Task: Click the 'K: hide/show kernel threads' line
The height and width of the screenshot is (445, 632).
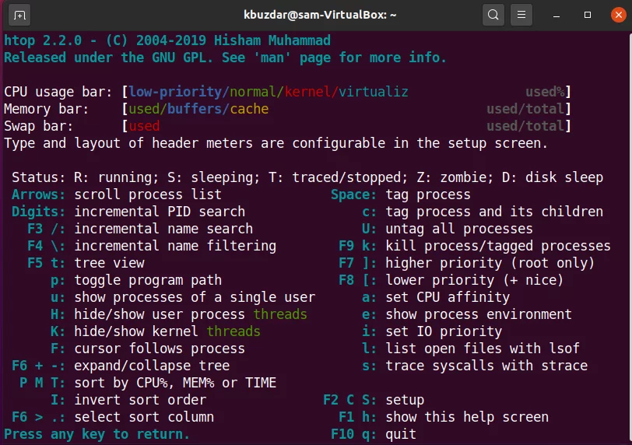Action: click(156, 331)
